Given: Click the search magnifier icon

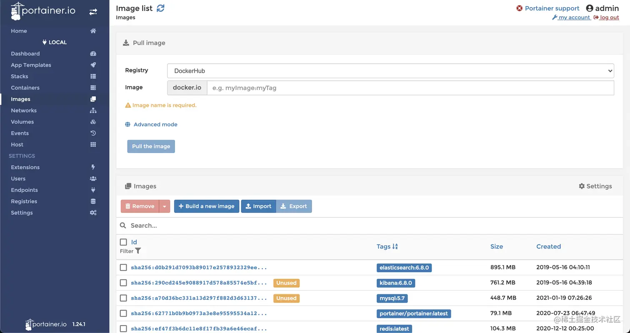Looking at the screenshot, I should (x=123, y=226).
